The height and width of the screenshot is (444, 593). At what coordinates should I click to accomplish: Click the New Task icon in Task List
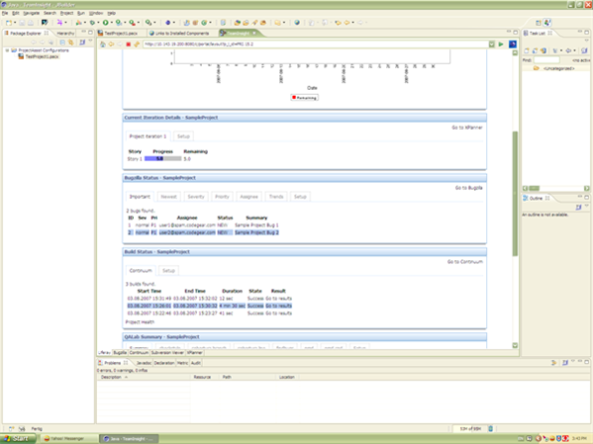pyautogui.click(x=526, y=50)
